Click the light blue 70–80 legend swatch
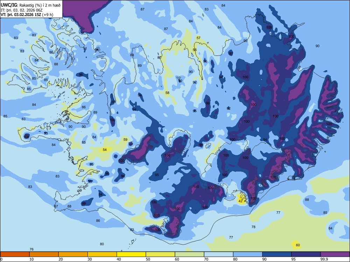Image resolution: width=350 pixels, height=262 pixels. (x=218, y=254)
